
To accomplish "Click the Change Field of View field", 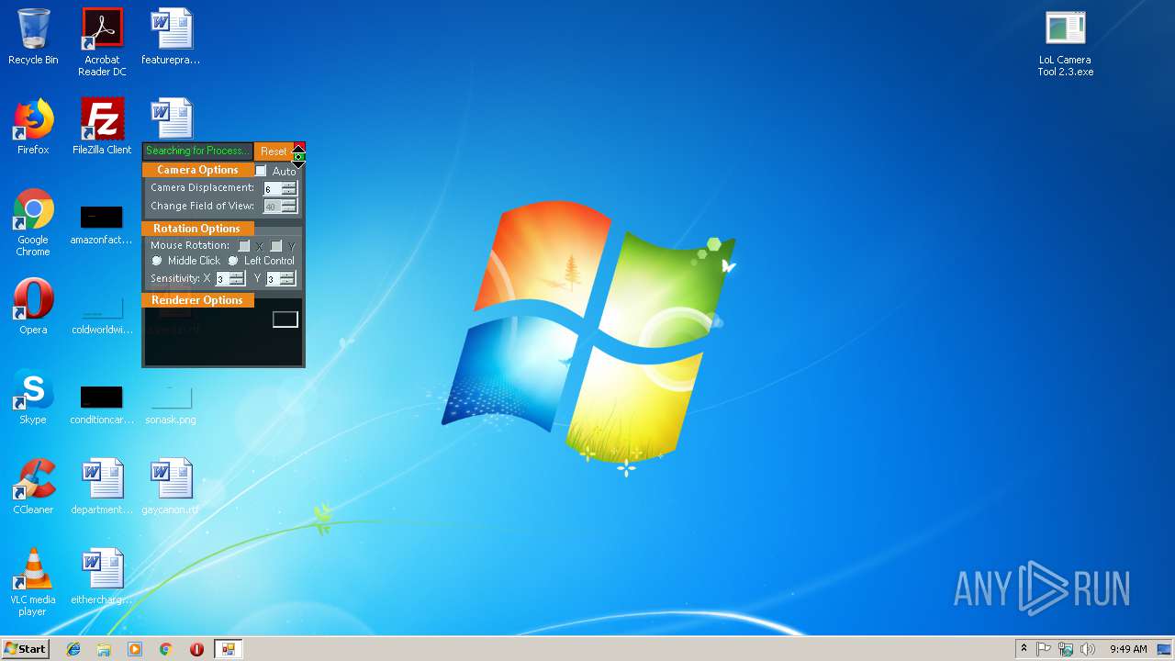I will (x=273, y=207).
